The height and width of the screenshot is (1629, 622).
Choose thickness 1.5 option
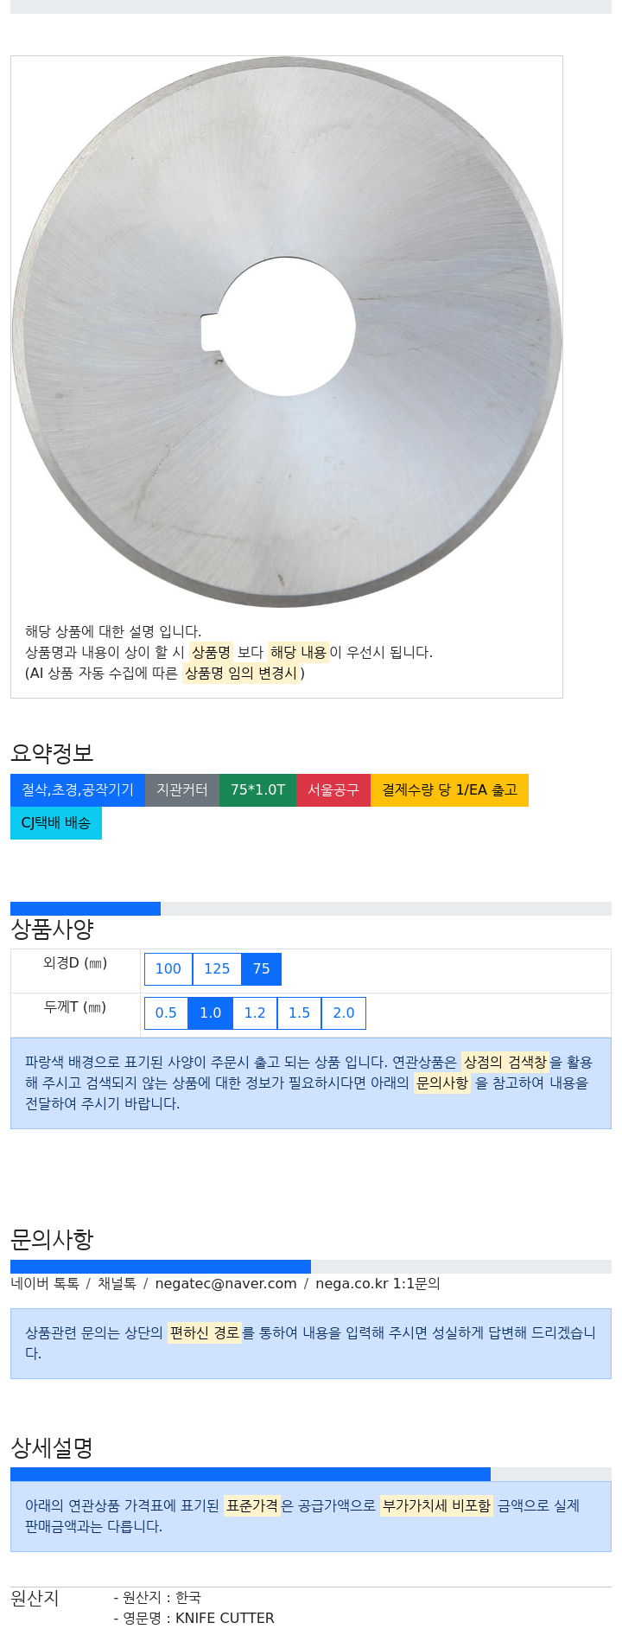299,1013
